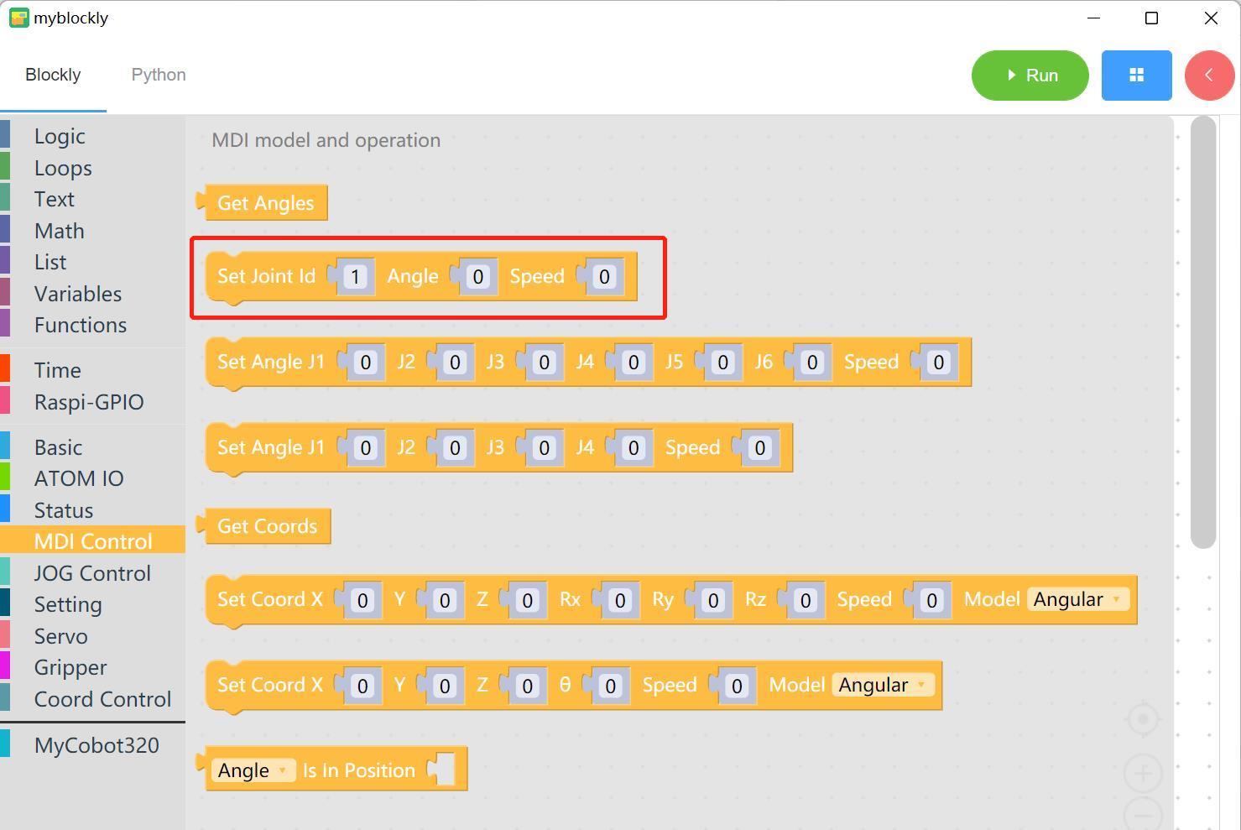Switch to the Python tab
The height and width of the screenshot is (830, 1241).
[x=159, y=75]
